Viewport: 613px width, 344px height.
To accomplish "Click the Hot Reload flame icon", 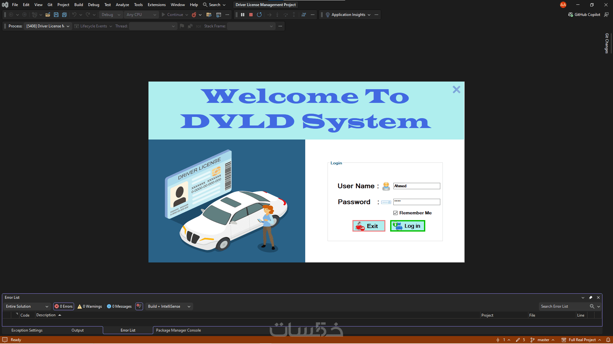I will coord(194,15).
